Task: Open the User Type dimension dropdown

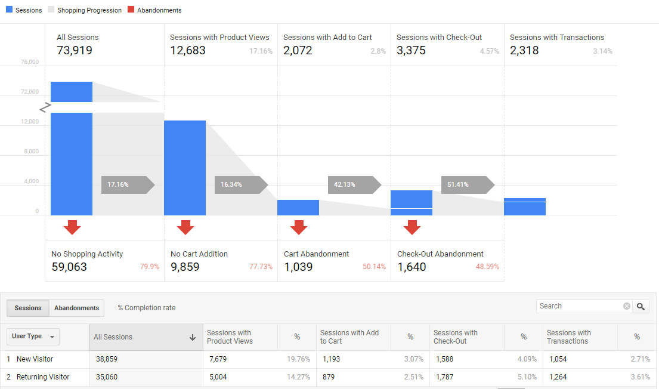Action: pos(33,336)
